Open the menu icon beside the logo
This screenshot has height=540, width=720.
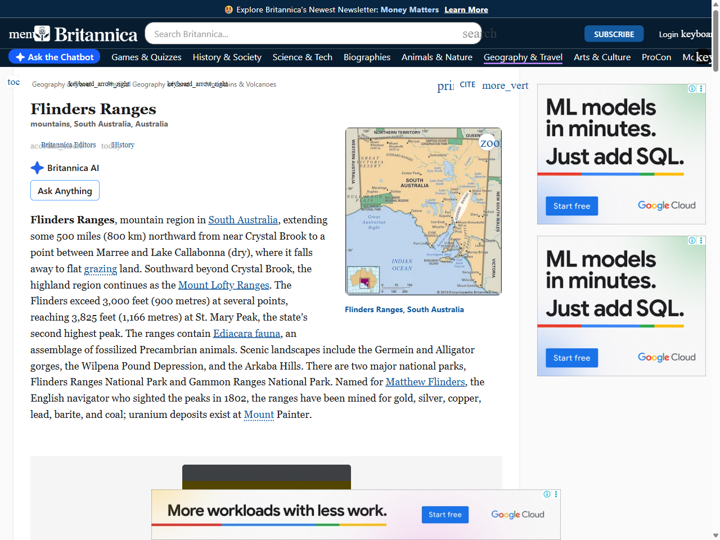pos(21,34)
